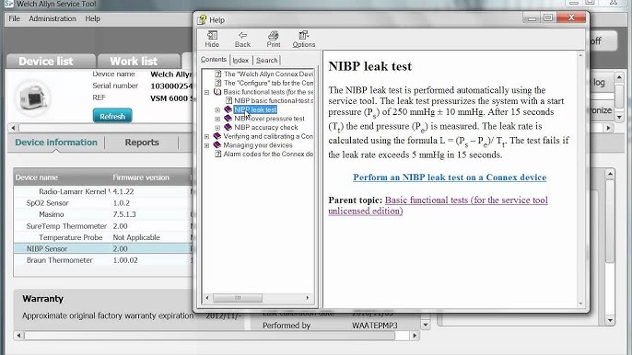This screenshot has width=632, height=355.
Task: Select the Masimo row
Action: pos(103,214)
